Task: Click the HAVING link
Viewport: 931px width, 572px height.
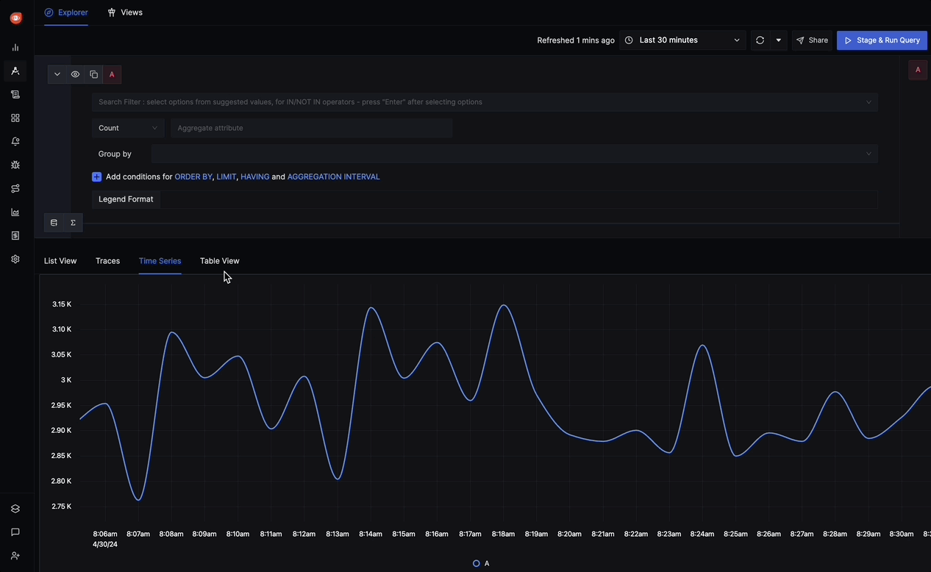Action: 255,177
